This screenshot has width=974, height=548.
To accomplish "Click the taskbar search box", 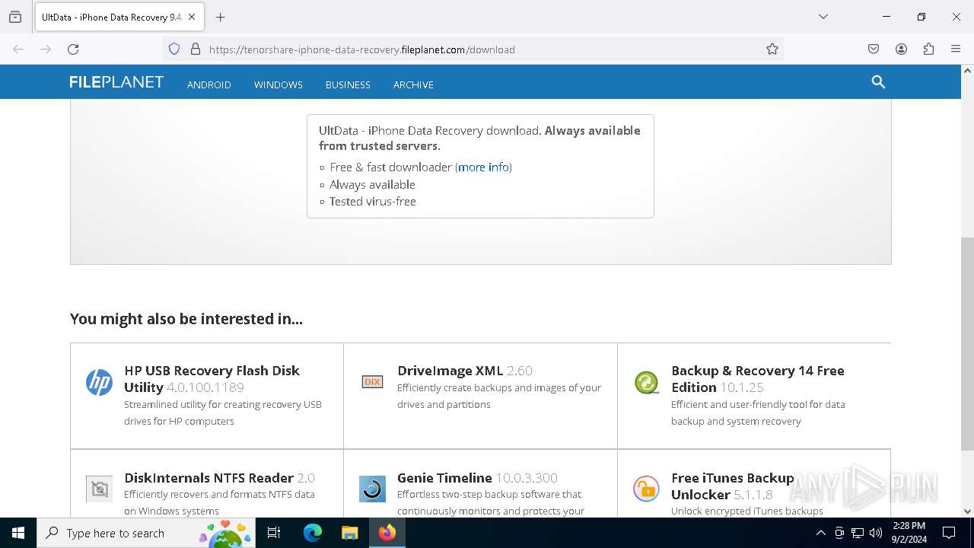I will tap(146, 533).
